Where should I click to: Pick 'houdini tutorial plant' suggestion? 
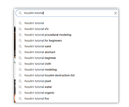pyautogui.click(x=67, y=81)
